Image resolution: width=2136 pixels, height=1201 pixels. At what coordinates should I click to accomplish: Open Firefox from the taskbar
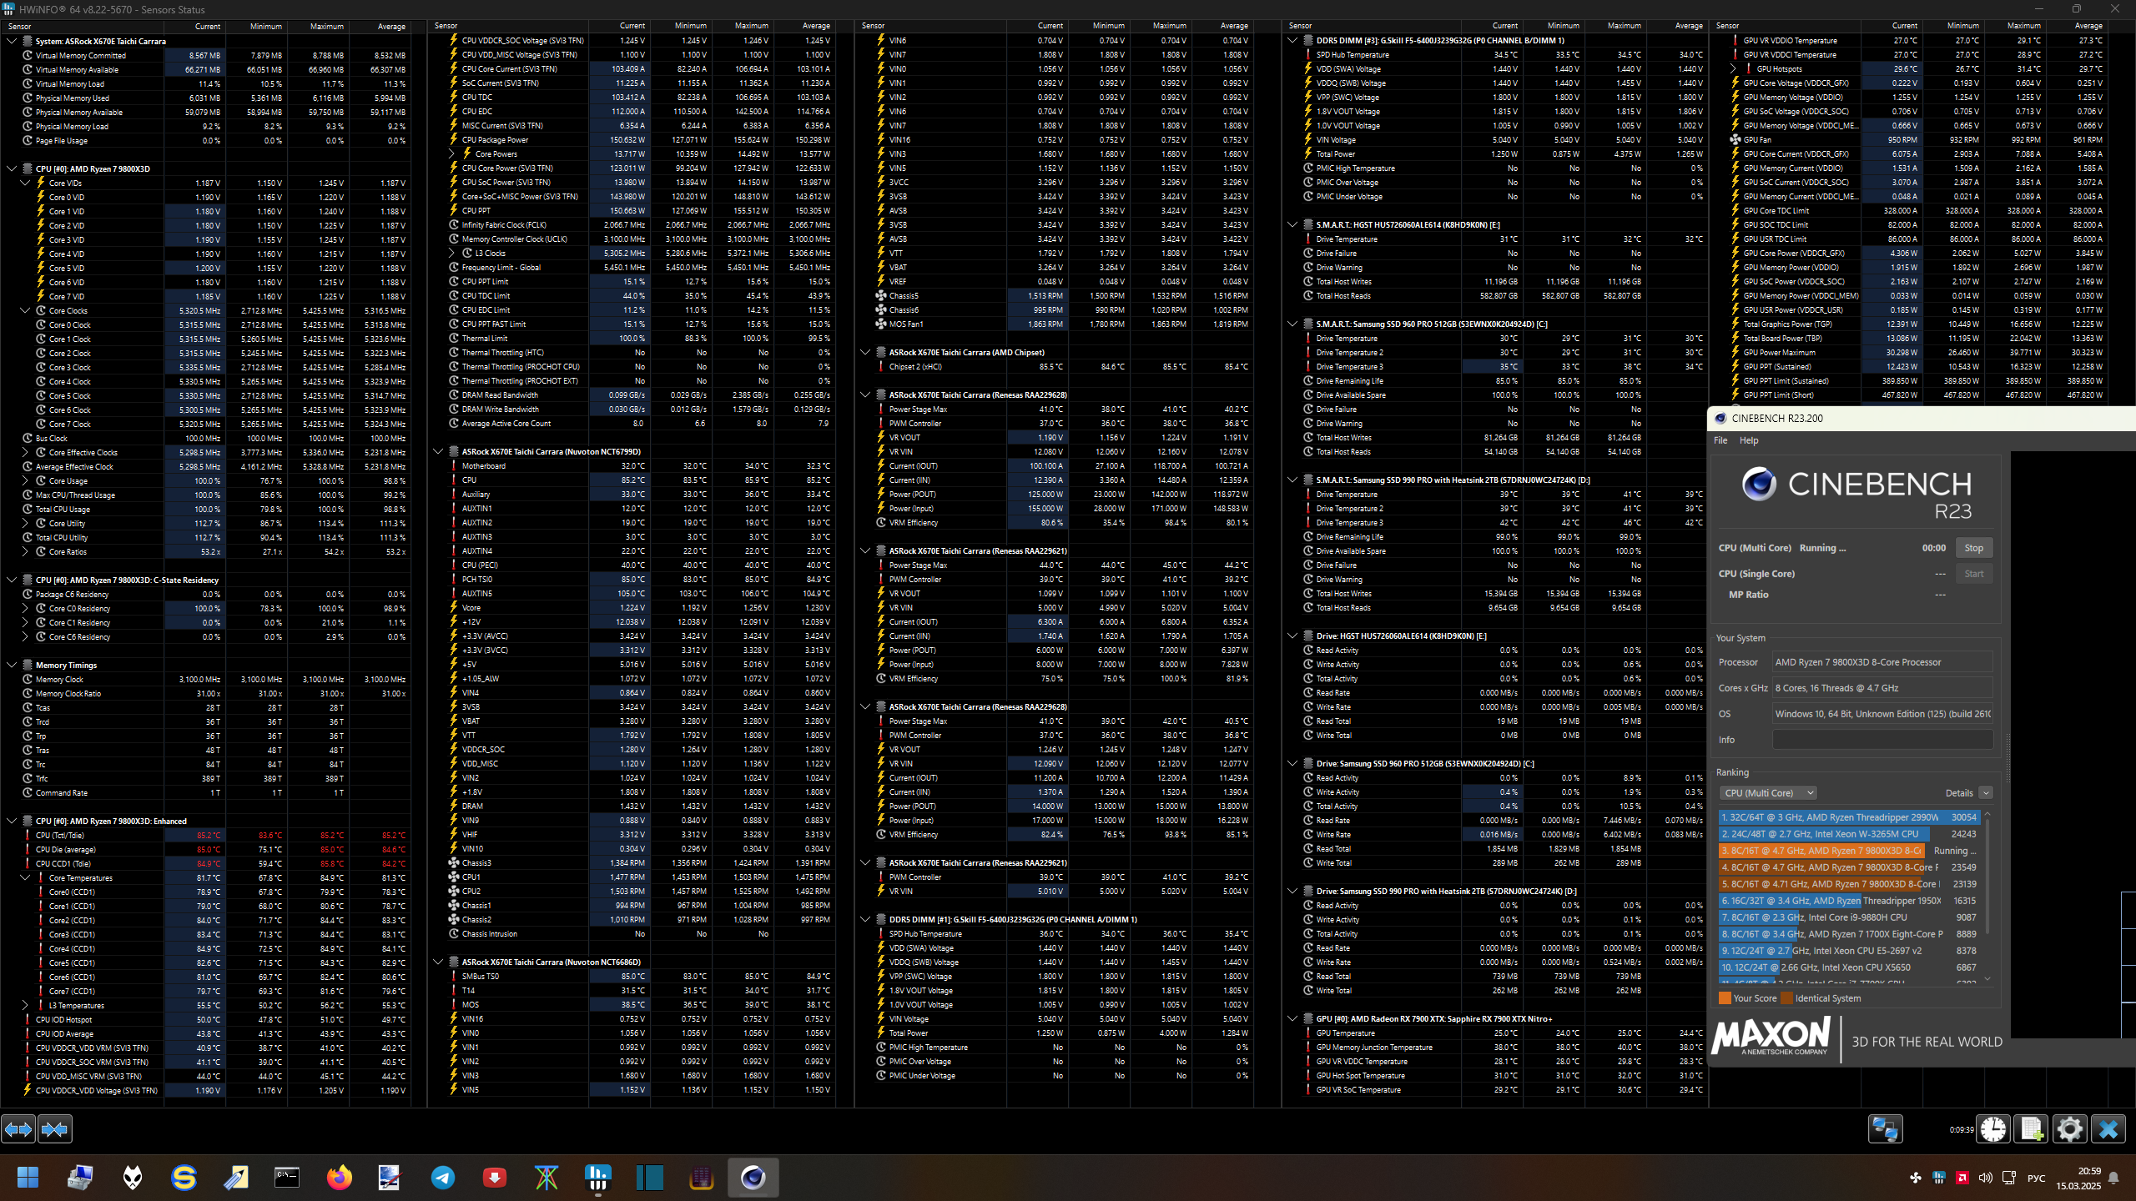339,1178
